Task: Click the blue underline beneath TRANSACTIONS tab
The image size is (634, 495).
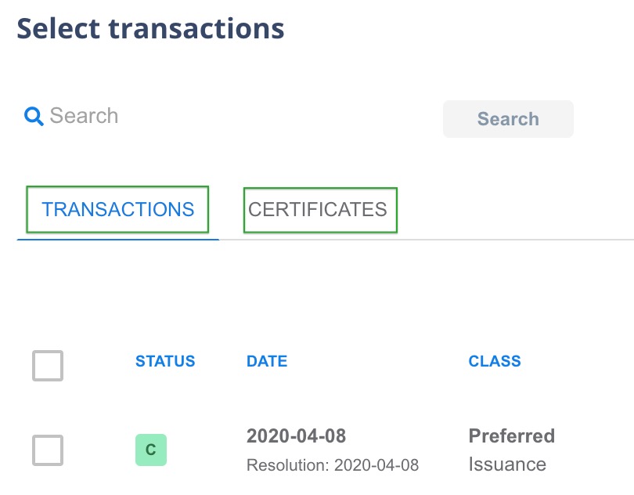Action: (117, 240)
